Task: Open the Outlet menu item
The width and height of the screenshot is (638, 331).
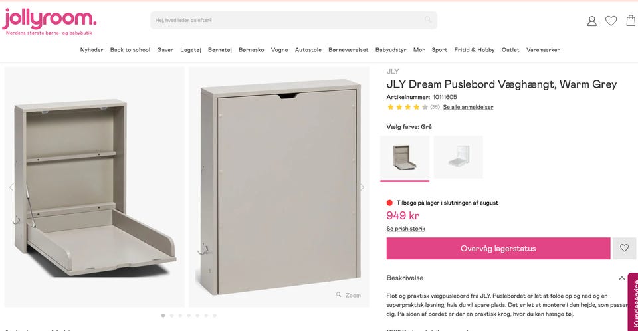Action: click(510, 50)
